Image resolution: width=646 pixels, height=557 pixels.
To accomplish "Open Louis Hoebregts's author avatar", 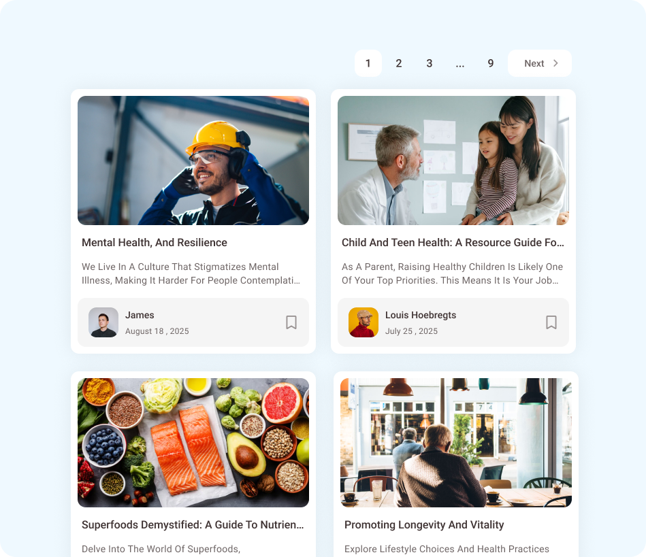I will tap(364, 322).
